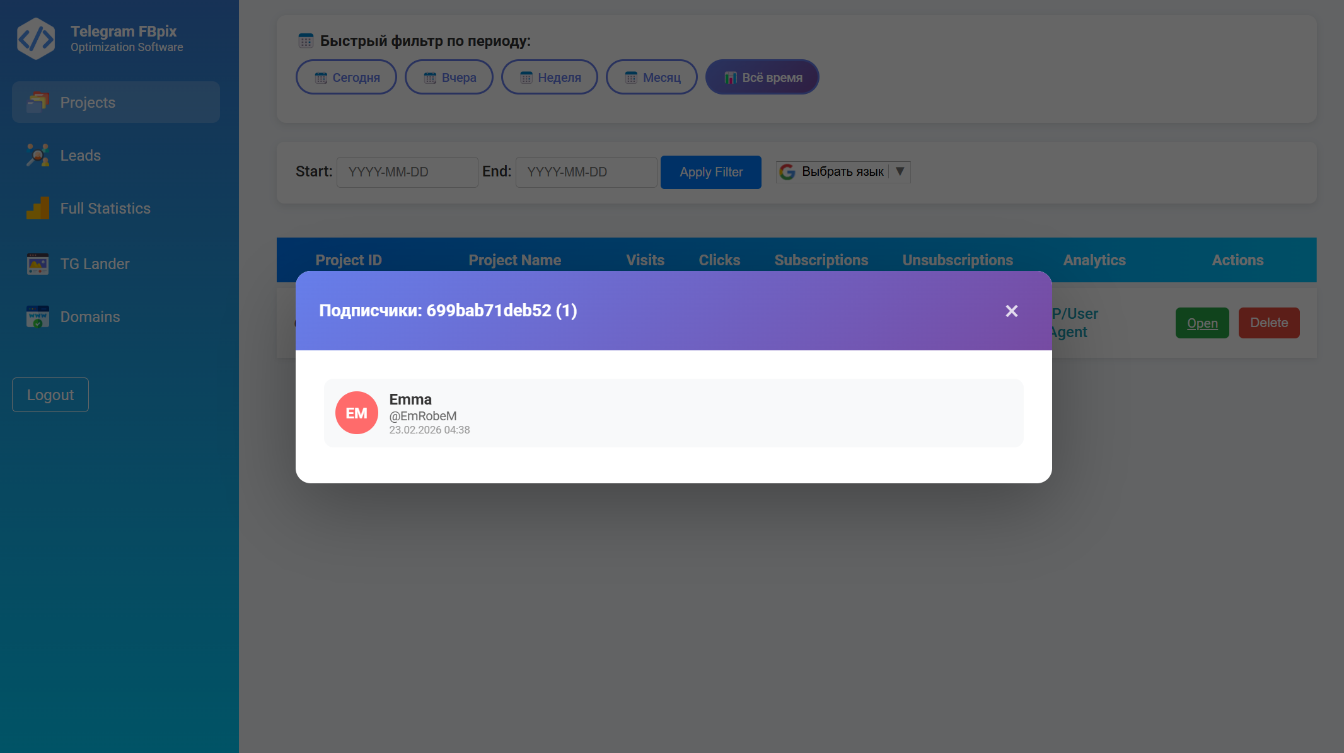Close the subscribers popup with X
This screenshot has width=1344, height=753.
click(1011, 311)
